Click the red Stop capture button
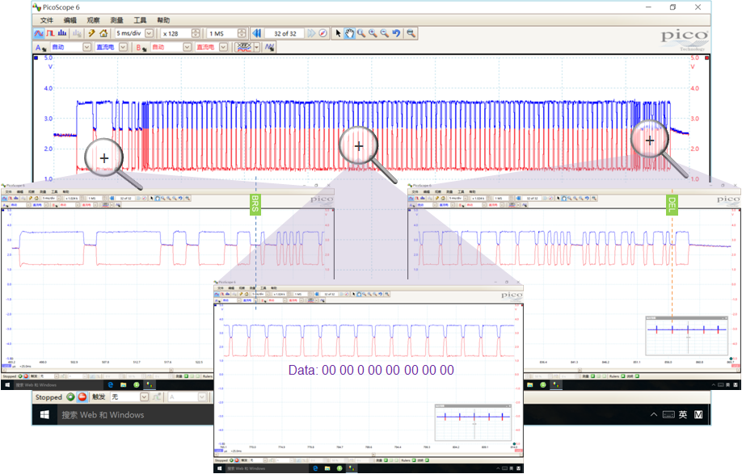The height and width of the screenshot is (474, 742). [82, 397]
